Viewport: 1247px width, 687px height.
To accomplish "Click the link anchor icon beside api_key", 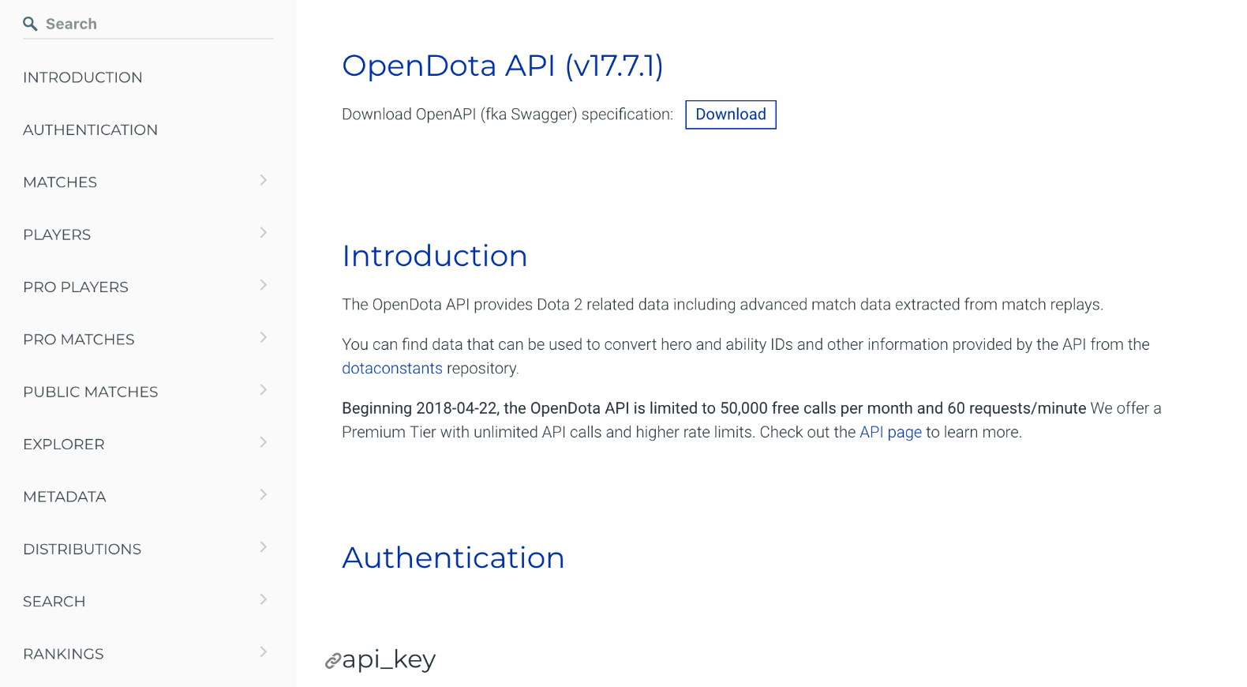I will click(333, 661).
